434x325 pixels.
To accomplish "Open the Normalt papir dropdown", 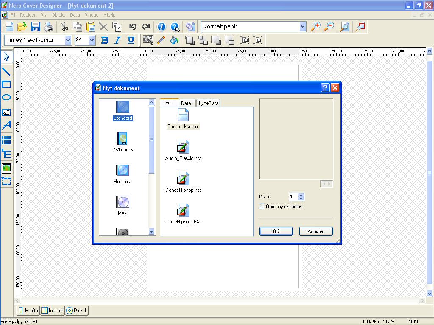I will click(x=303, y=27).
